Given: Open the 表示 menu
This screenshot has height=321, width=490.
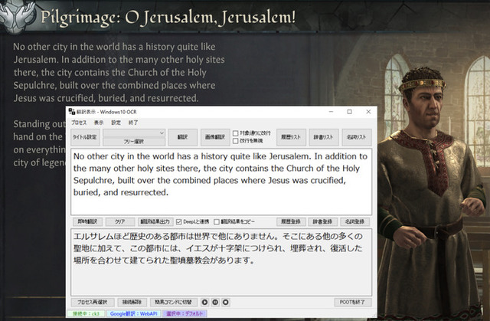Looking at the screenshot, I should click(x=98, y=123).
